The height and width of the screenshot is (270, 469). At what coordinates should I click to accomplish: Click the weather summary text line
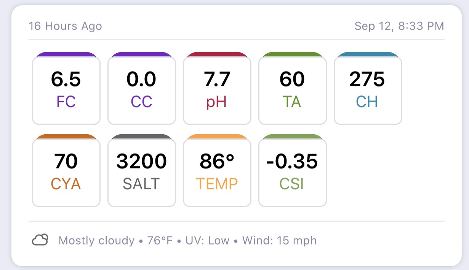click(187, 241)
